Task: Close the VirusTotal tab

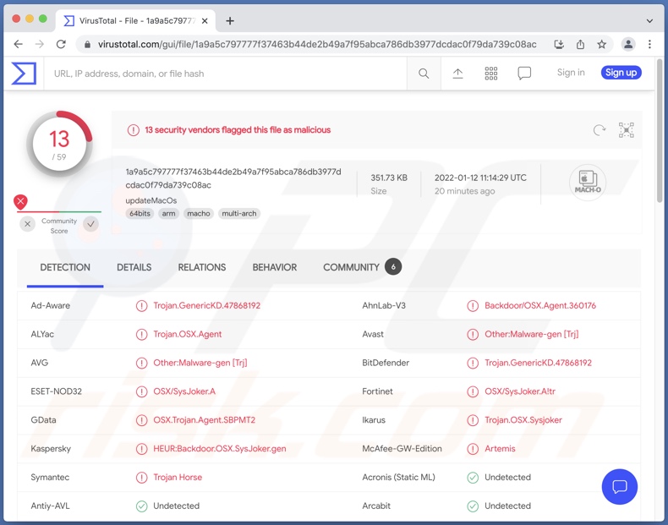Action: 205,21
